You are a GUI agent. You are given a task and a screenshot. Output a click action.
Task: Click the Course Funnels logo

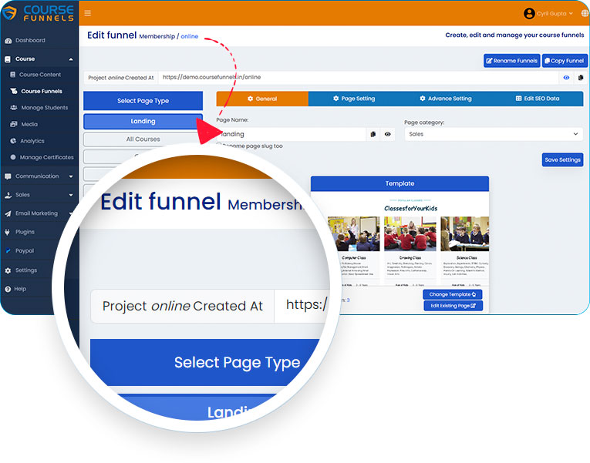[x=38, y=14]
